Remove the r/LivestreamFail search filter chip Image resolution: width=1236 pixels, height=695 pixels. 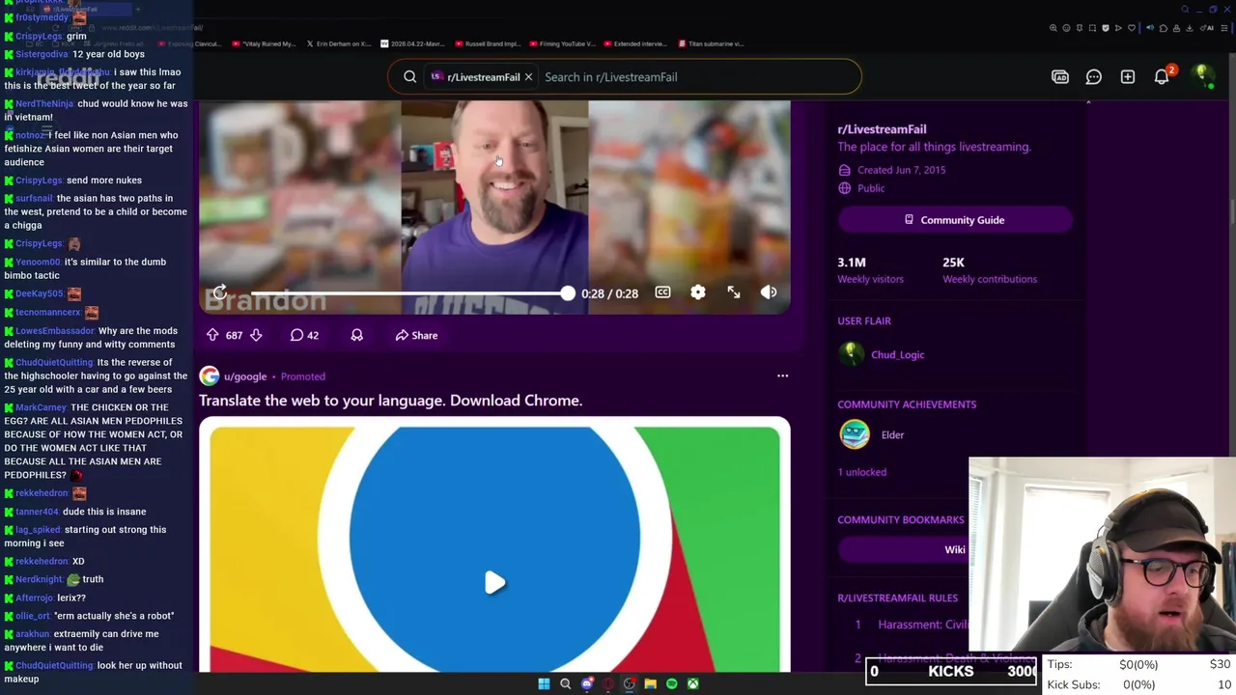[x=528, y=77]
